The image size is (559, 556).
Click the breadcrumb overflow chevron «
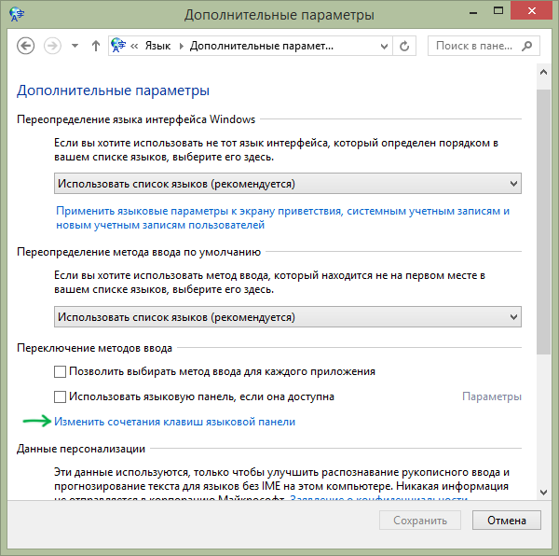tap(134, 46)
